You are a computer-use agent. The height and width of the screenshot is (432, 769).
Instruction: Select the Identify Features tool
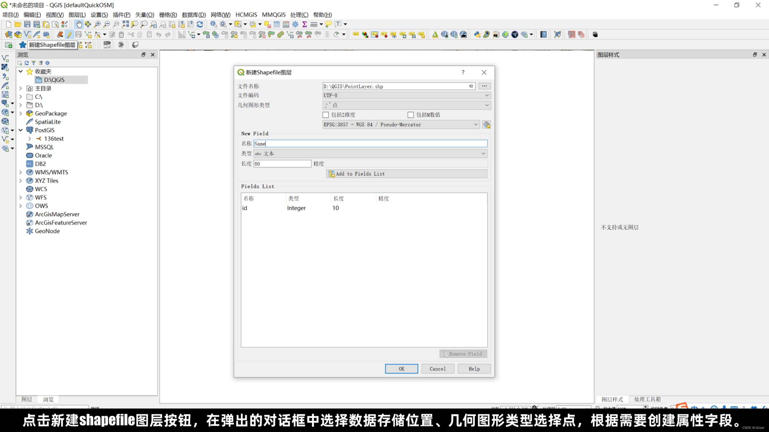point(214,24)
